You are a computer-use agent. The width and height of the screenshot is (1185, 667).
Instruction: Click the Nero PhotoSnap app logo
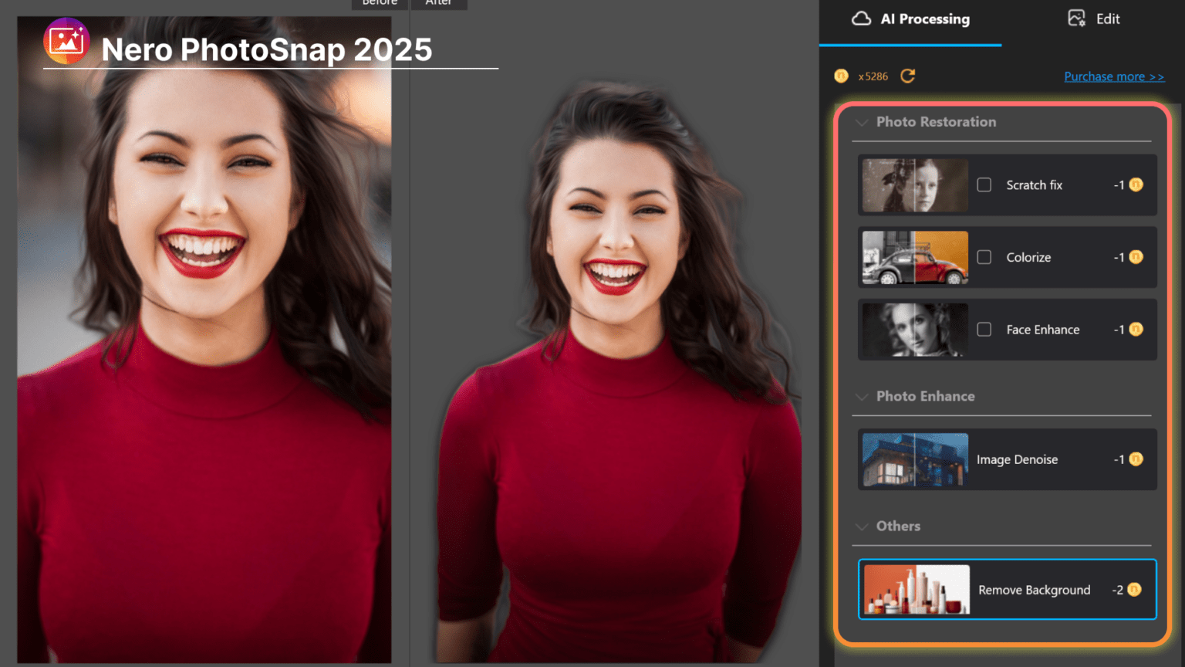pyautogui.click(x=66, y=41)
